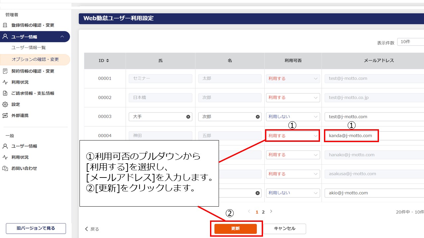This screenshot has width=424, height=238.
Task: Open 利用可否 dropdown for ID 00004
Action: [292, 136]
